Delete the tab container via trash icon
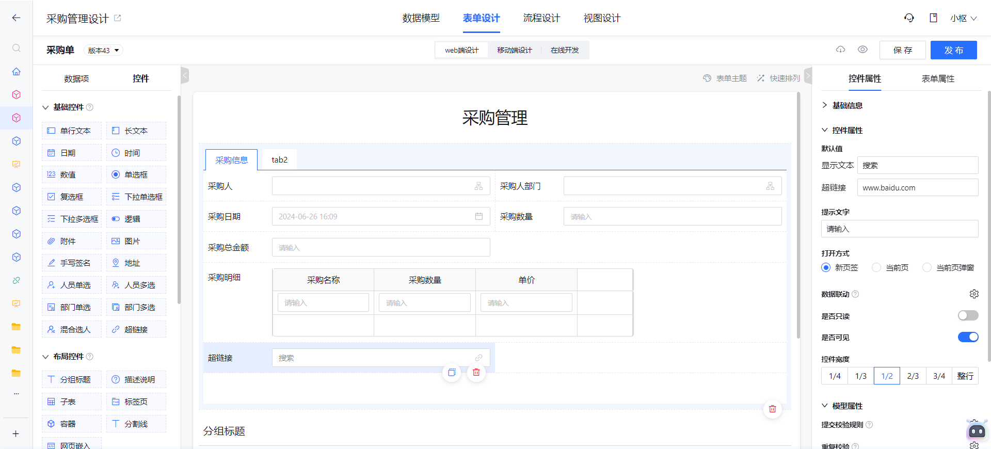The width and height of the screenshot is (991, 449). (772, 409)
